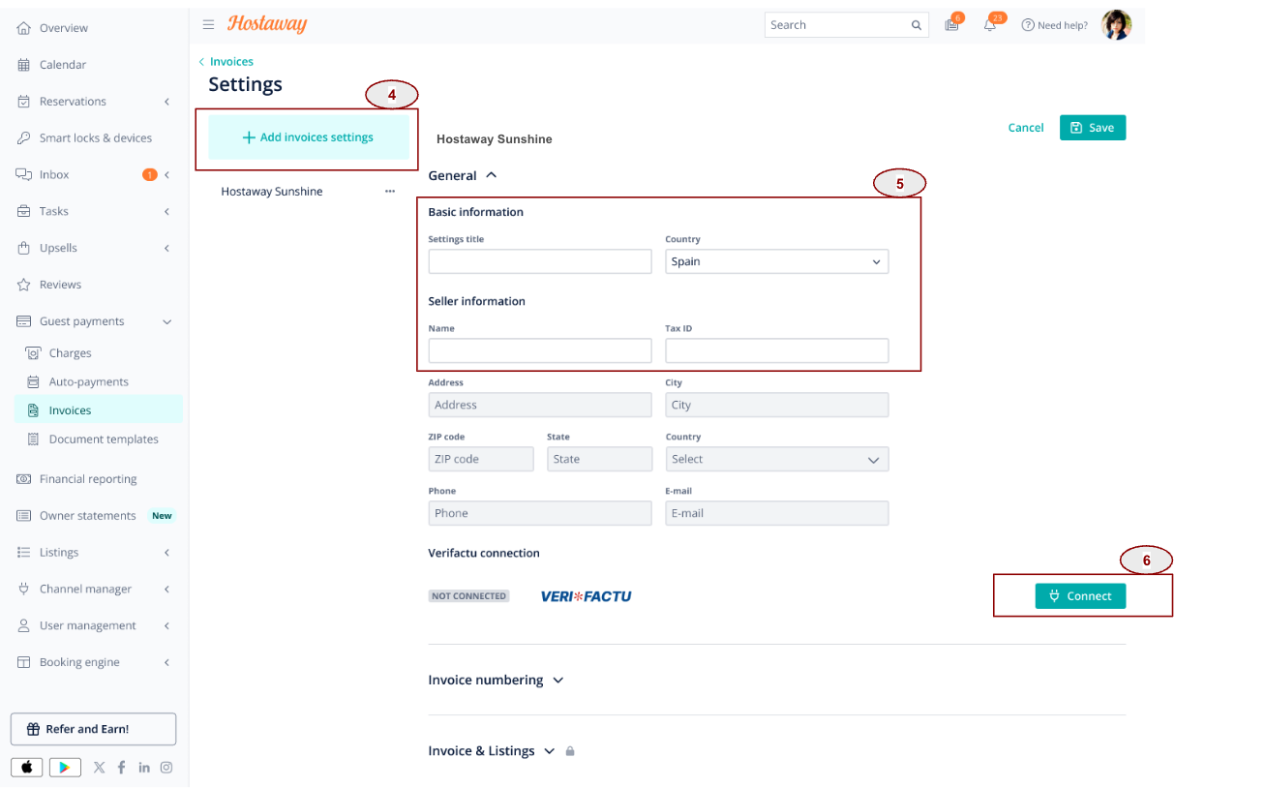Toggle the hamburger menu icon
Viewport: 1265px width, 788px height.
pos(208,25)
